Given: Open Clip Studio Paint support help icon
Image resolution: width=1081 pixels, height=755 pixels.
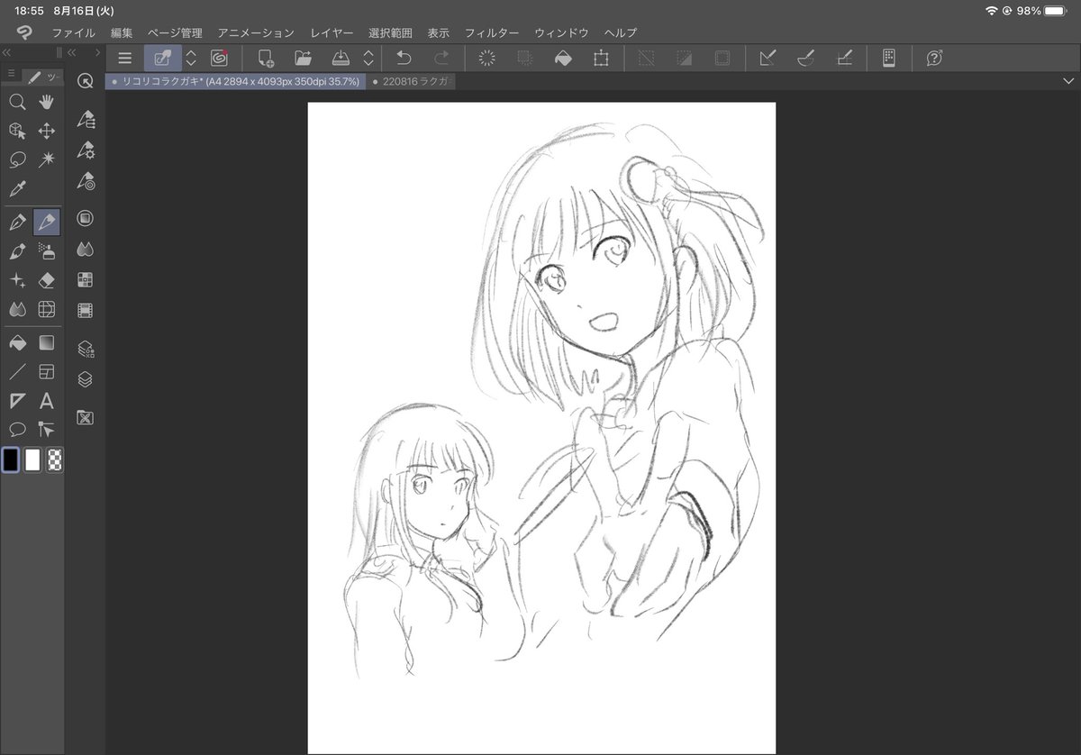Looking at the screenshot, I should point(935,59).
